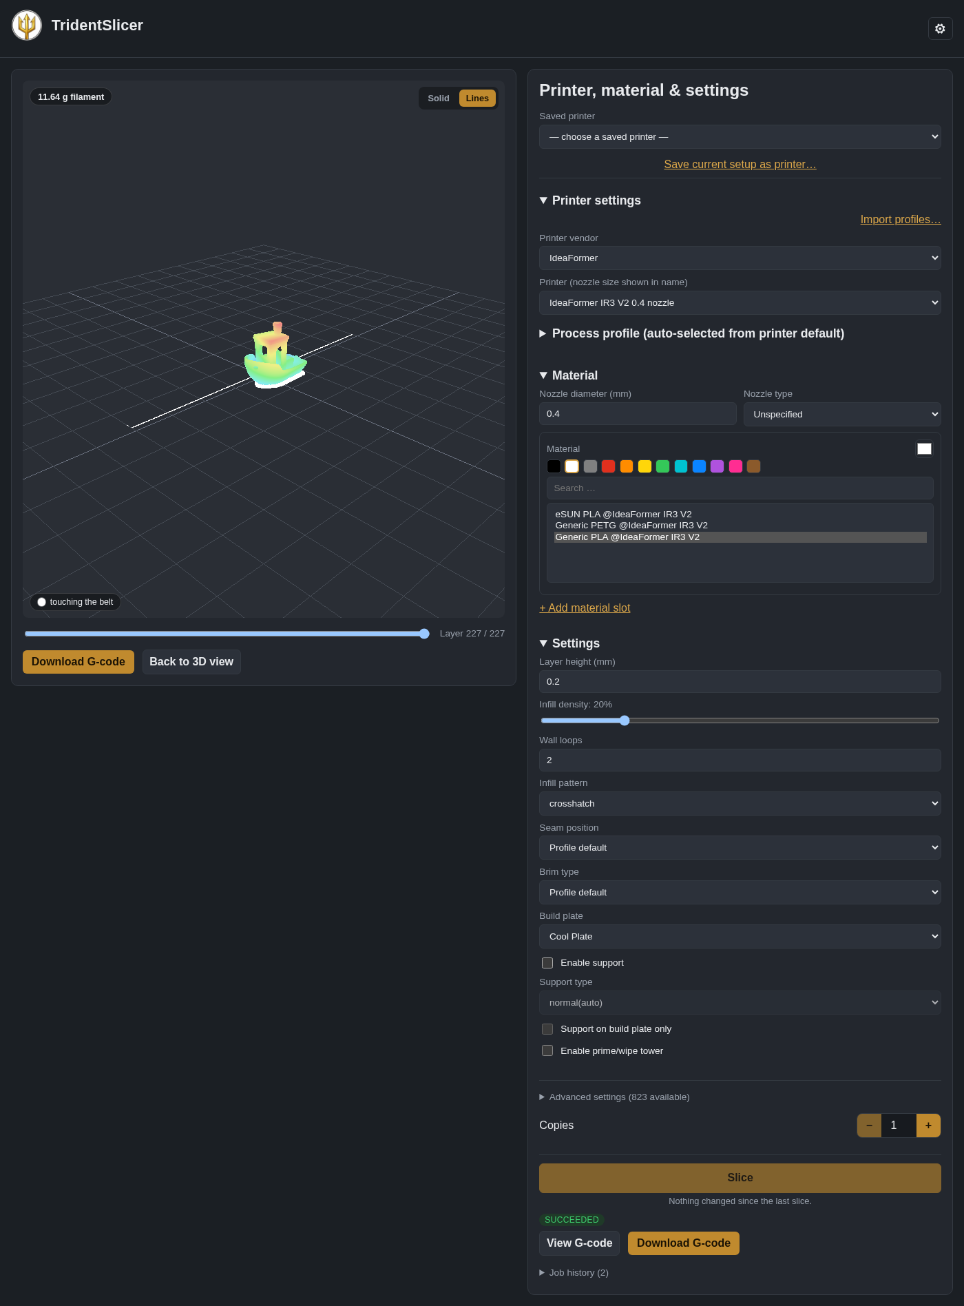Viewport: 964px width, 1306px height.
Task: Click Save current setup as printer link
Action: pos(740,164)
